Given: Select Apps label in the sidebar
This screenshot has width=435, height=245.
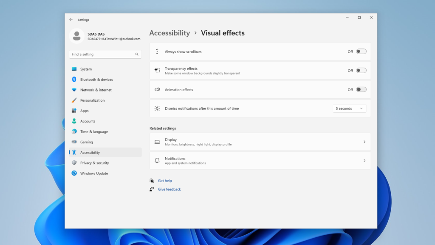Looking at the screenshot, I should 85,111.
